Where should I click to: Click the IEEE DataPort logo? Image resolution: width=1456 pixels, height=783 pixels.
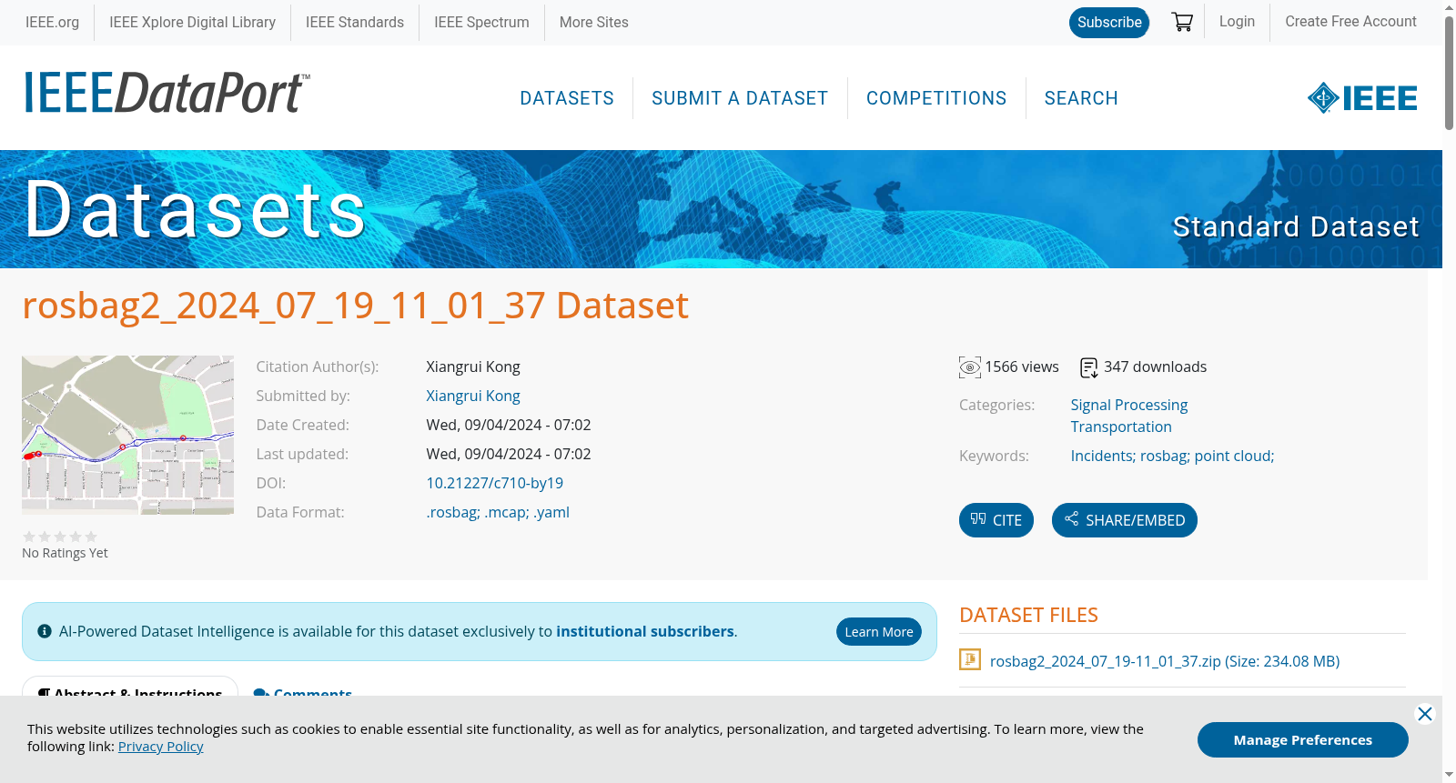click(x=167, y=93)
